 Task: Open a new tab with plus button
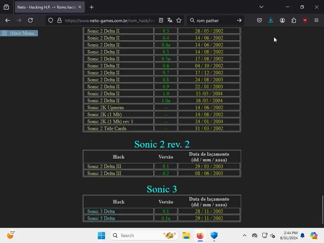point(91,7)
